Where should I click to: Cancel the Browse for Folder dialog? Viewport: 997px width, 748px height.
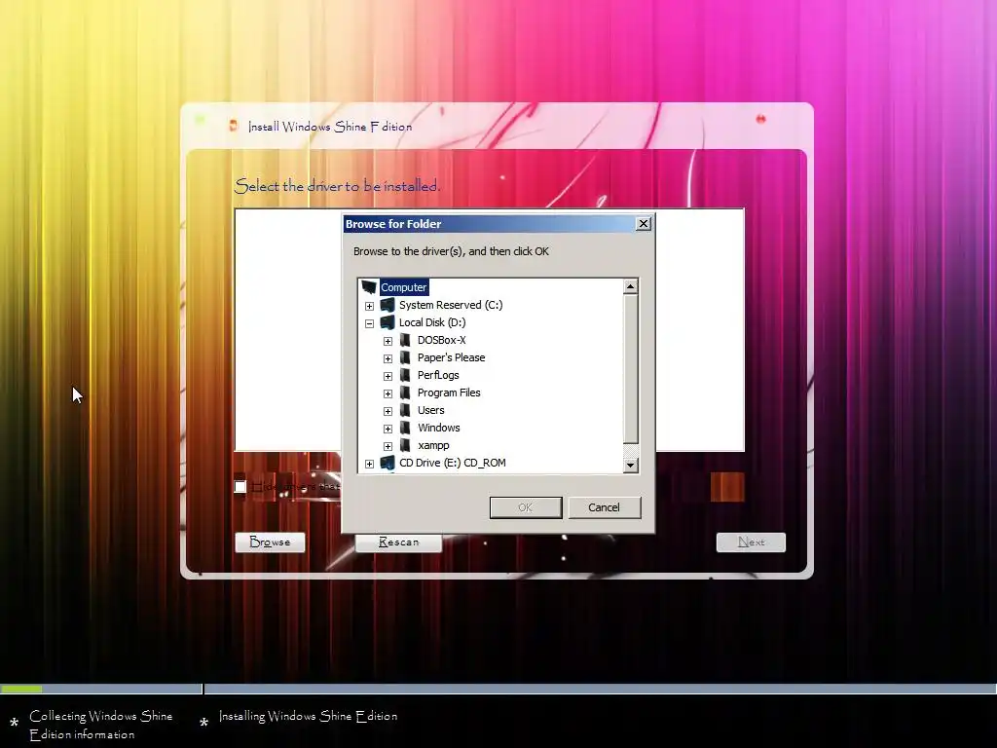point(604,507)
